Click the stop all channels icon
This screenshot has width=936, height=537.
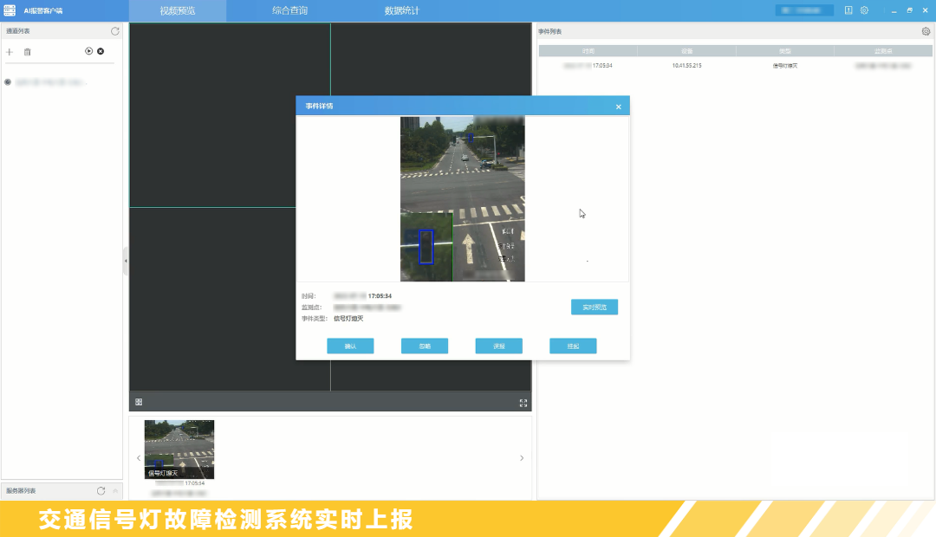tap(101, 51)
